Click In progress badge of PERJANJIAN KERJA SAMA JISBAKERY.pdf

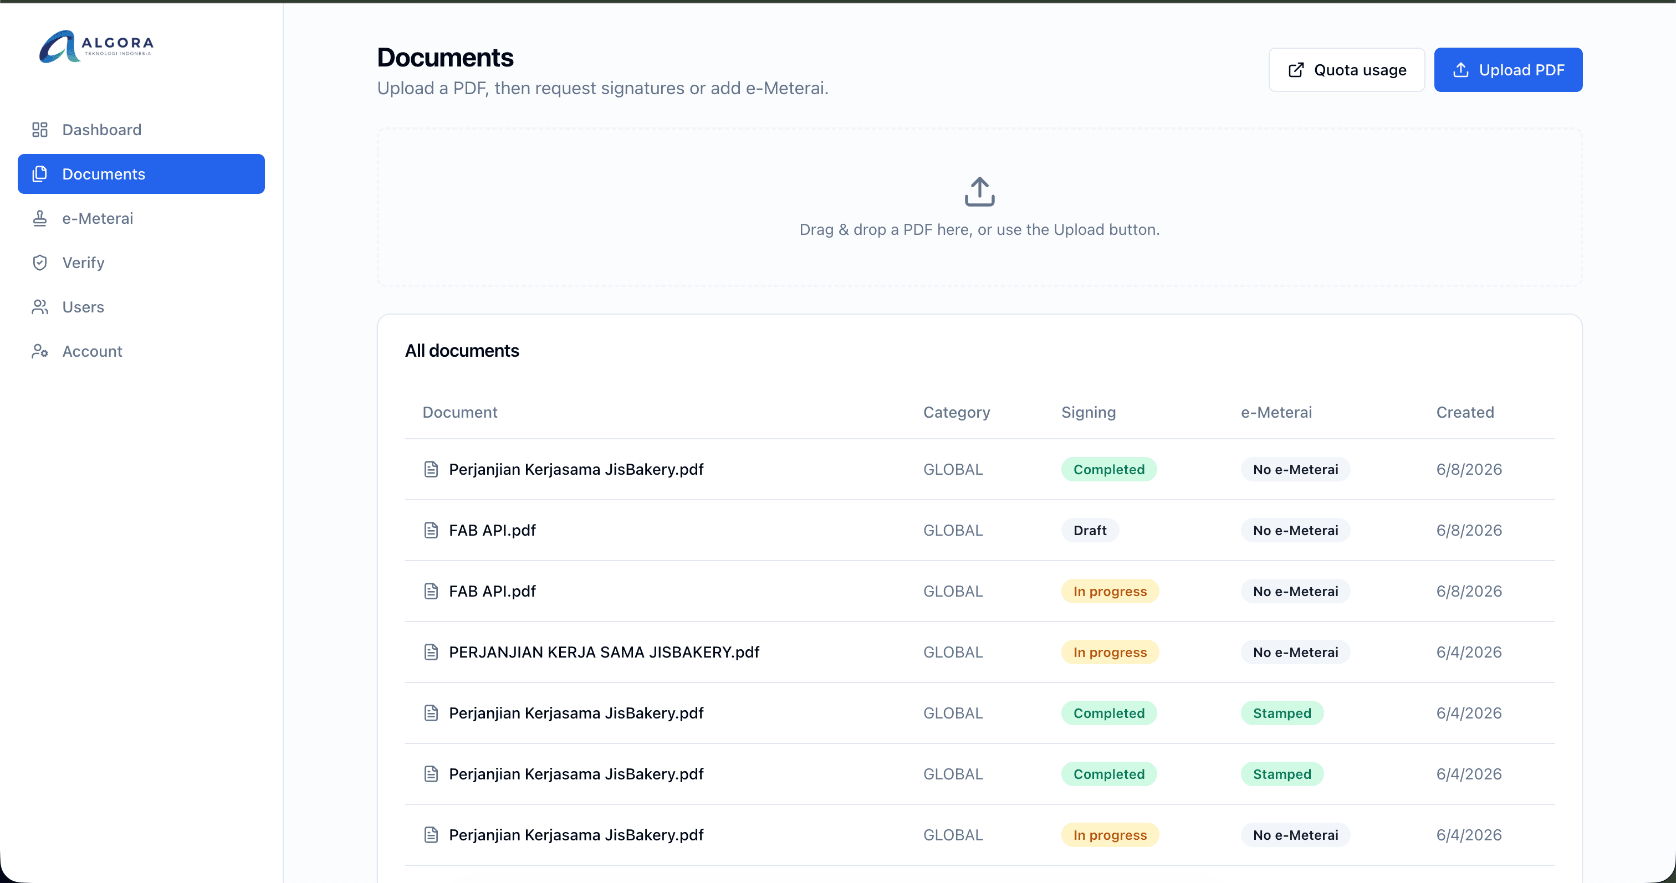(1110, 651)
